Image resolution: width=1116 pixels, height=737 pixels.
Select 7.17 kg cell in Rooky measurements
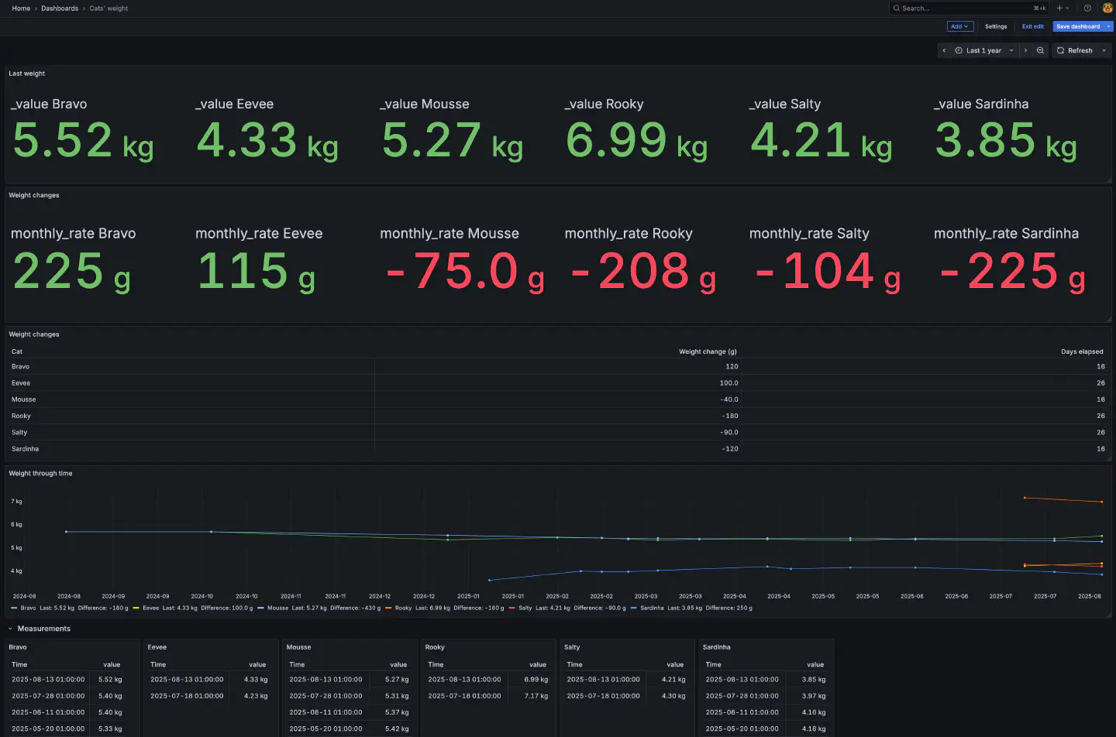(536, 696)
